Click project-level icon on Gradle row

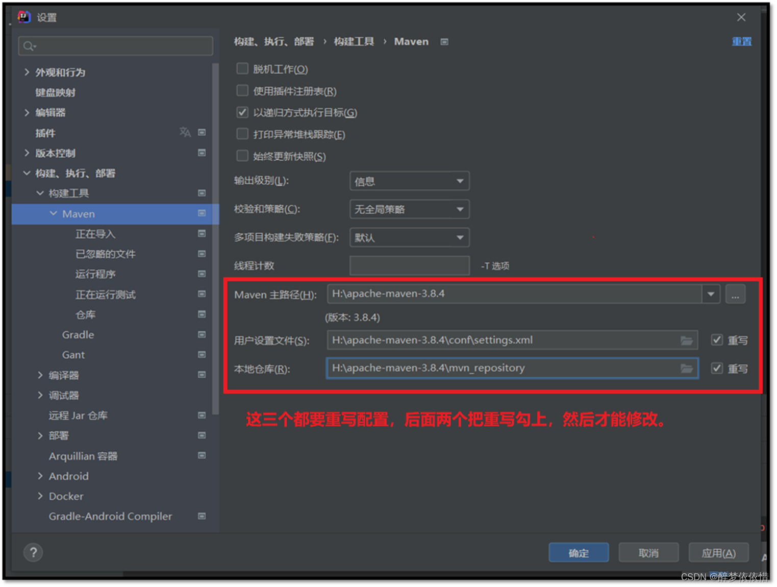202,334
